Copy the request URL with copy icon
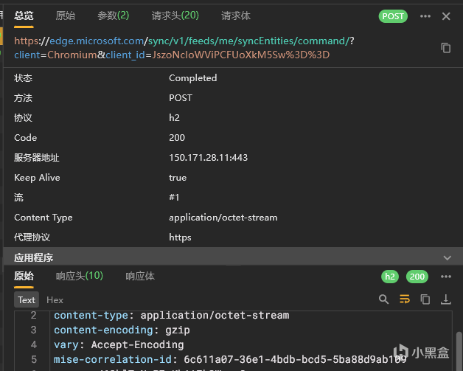Viewport: 463px width, 371px height. (445, 48)
